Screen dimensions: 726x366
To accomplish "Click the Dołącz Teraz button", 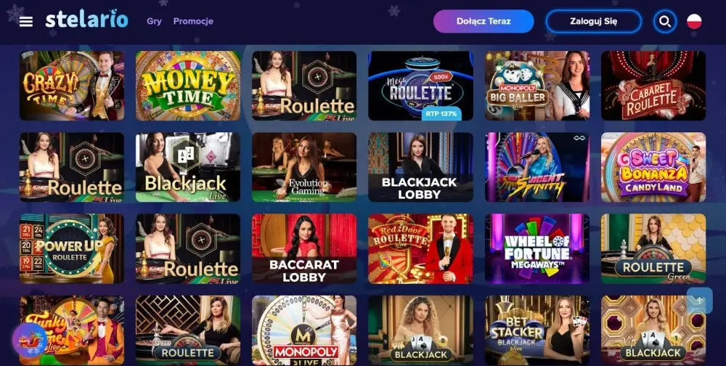I will coord(484,21).
